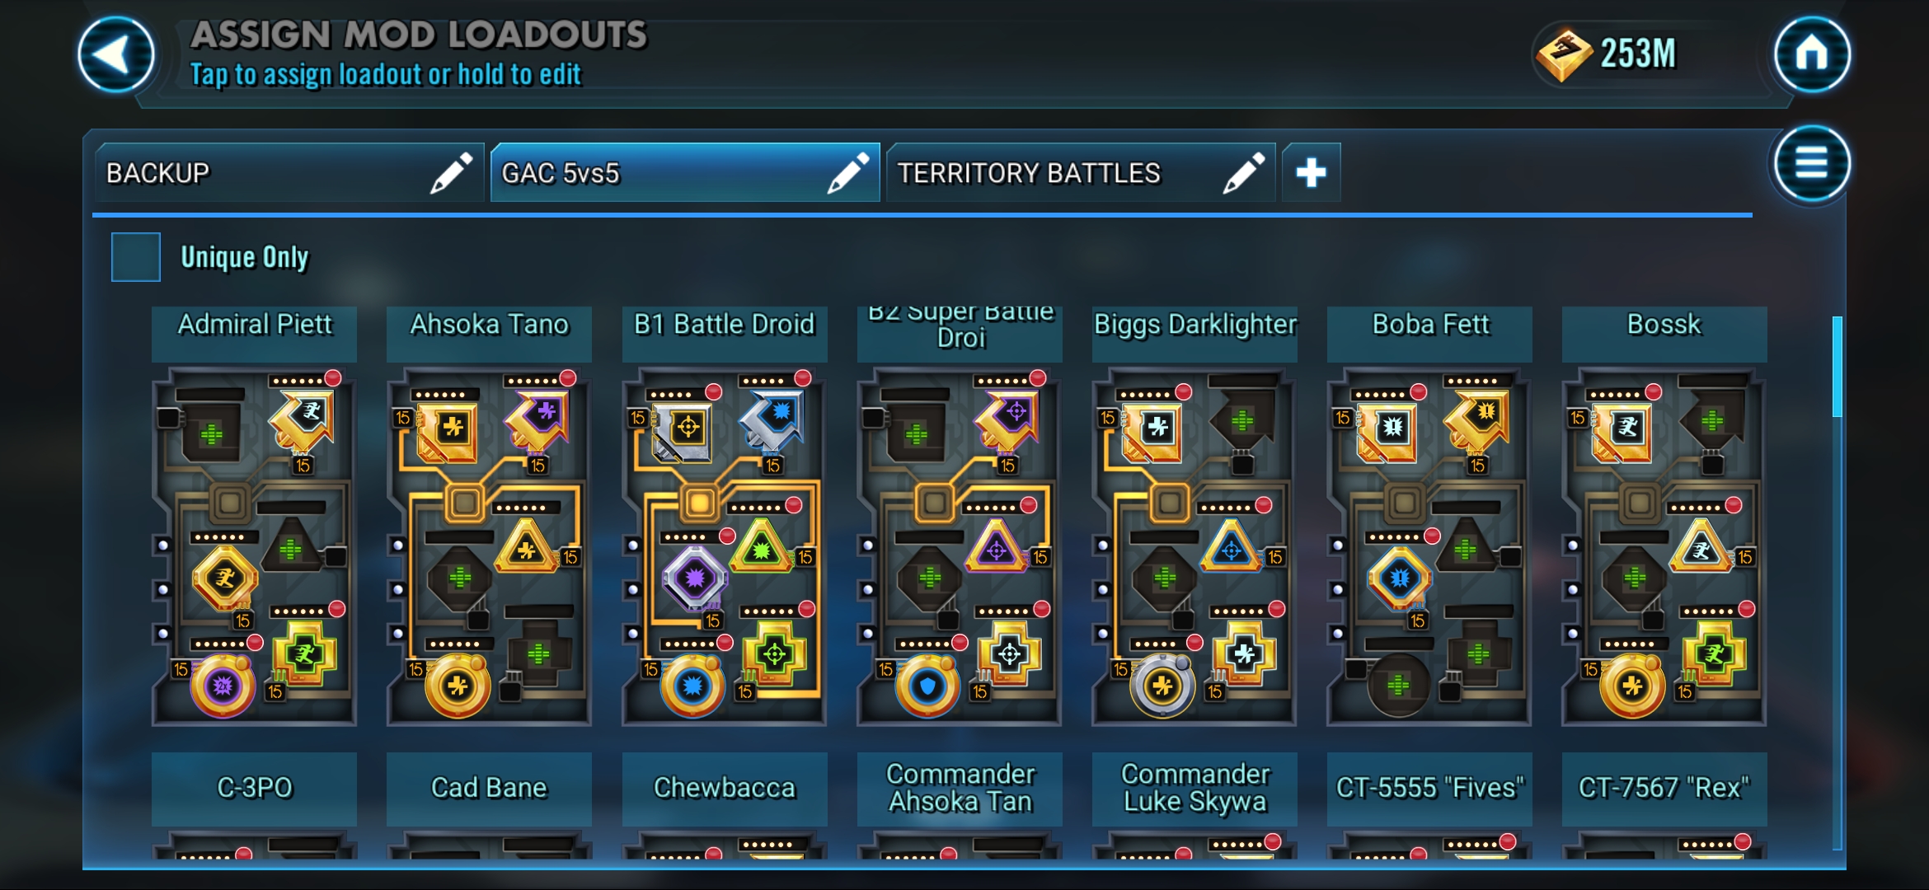Assign loadout to Ahsoka Tano mod card
Viewport: 1929px width, 890px height.
point(489,546)
